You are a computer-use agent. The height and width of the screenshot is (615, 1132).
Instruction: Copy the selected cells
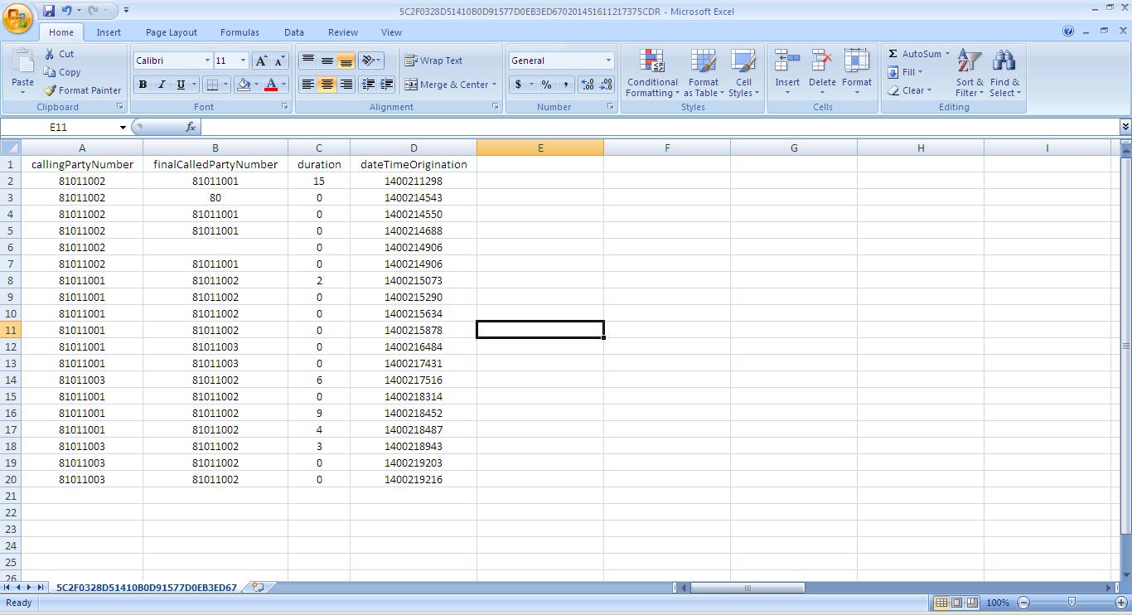pyautogui.click(x=62, y=72)
